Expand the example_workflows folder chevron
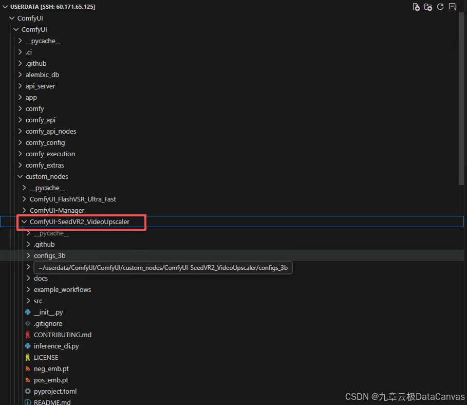The width and height of the screenshot is (467, 405). tap(29, 289)
